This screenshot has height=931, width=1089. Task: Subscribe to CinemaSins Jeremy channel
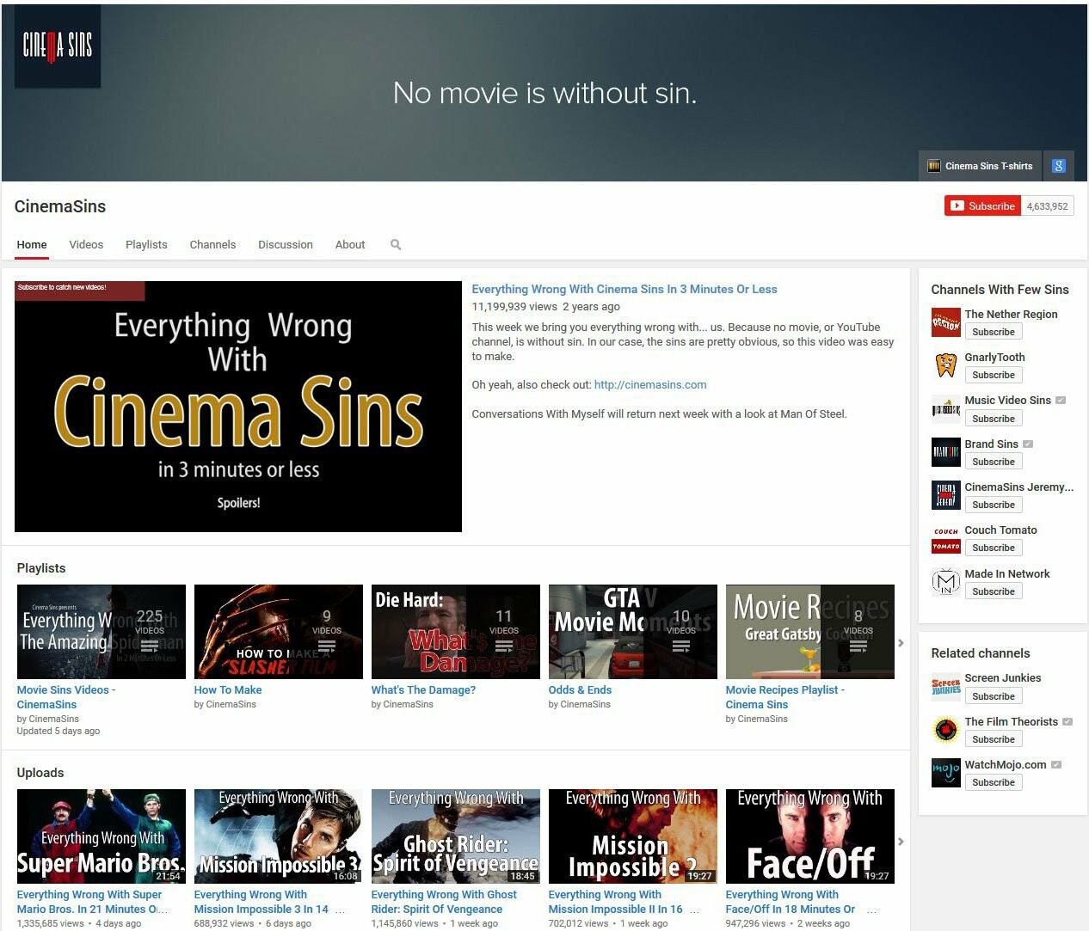(x=994, y=505)
